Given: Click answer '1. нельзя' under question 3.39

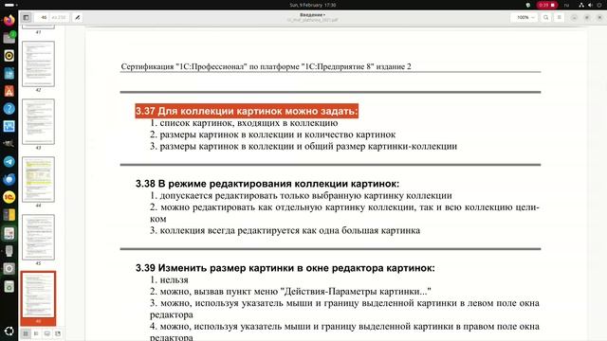Looking at the screenshot, I should [x=169, y=280].
